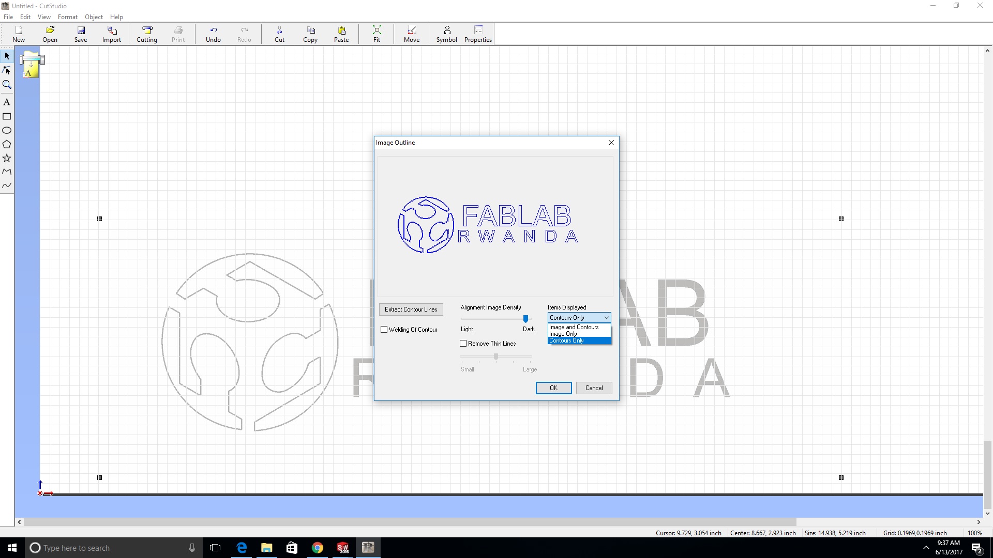Open the Properties toolbar icon

click(x=478, y=34)
